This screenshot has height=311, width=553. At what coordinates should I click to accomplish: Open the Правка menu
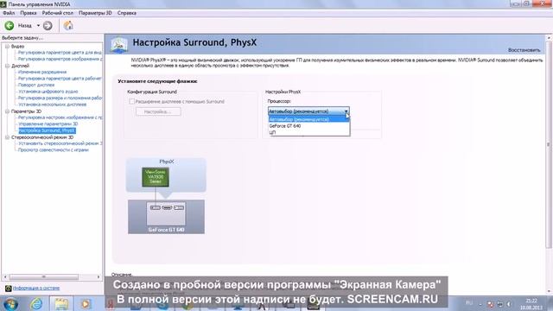[x=29, y=13]
